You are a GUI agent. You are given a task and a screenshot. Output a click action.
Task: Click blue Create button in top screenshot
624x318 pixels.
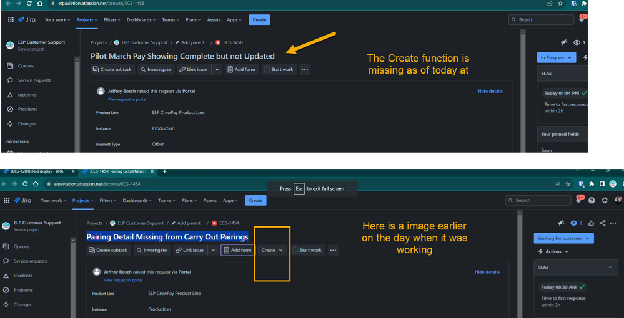pyautogui.click(x=259, y=20)
